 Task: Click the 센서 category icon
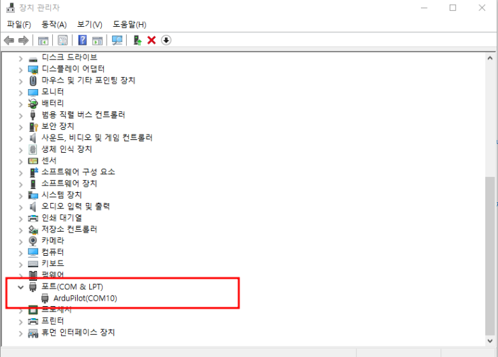(33, 161)
